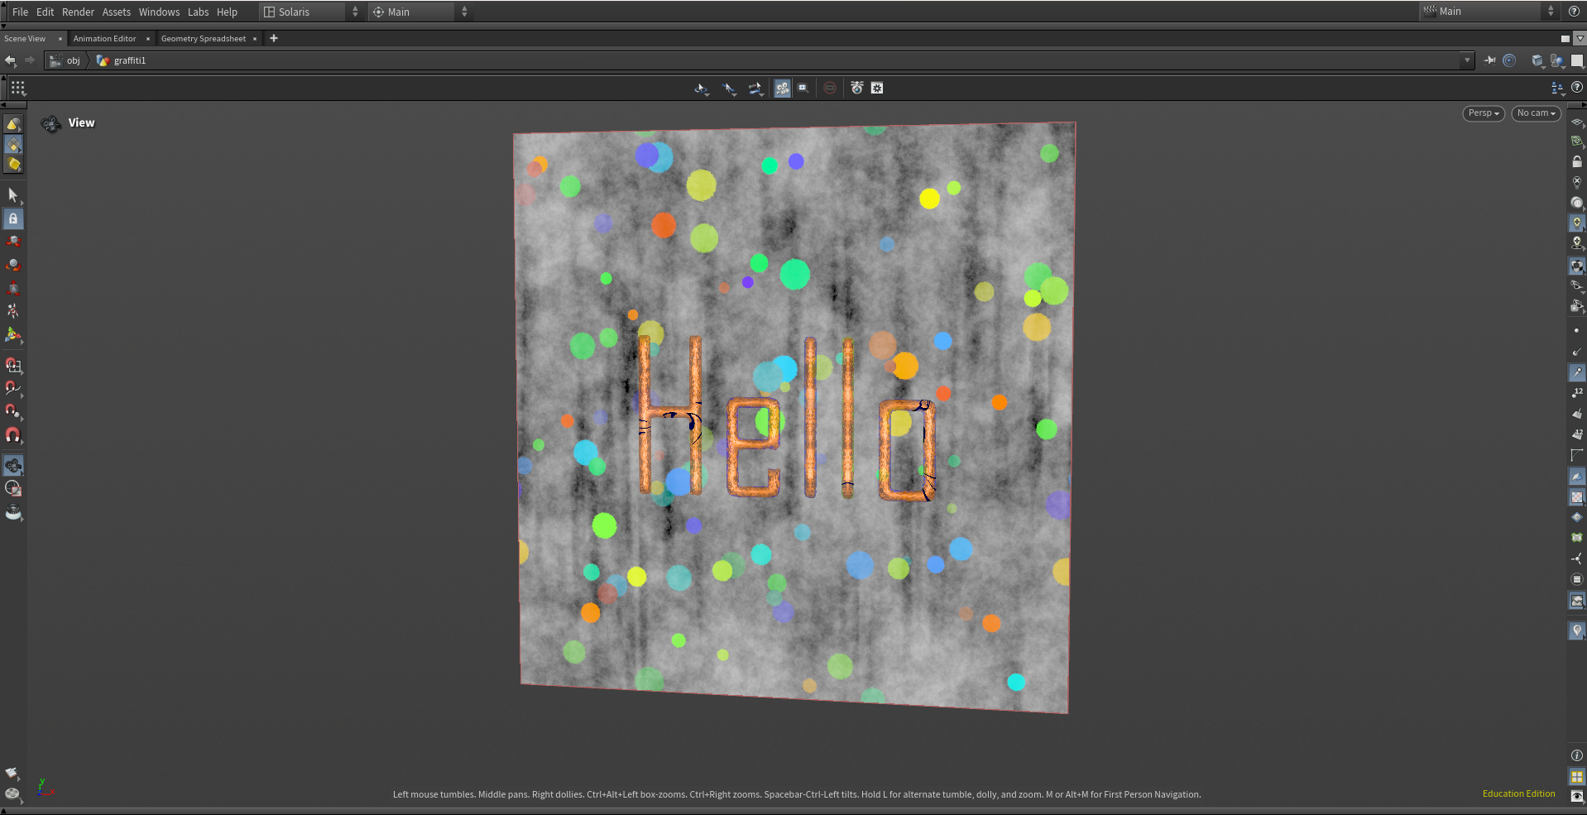Open the top-right Main take dropdown
The height and width of the screenshot is (815, 1587).
click(x=1489, y=12)
